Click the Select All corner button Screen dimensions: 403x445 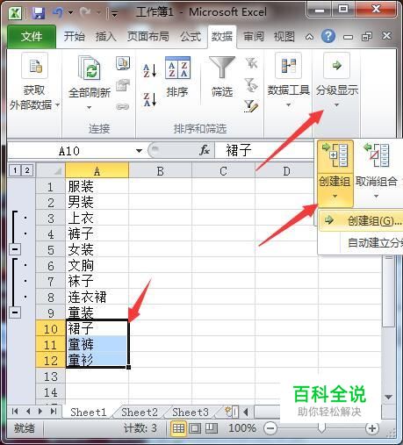50,170
